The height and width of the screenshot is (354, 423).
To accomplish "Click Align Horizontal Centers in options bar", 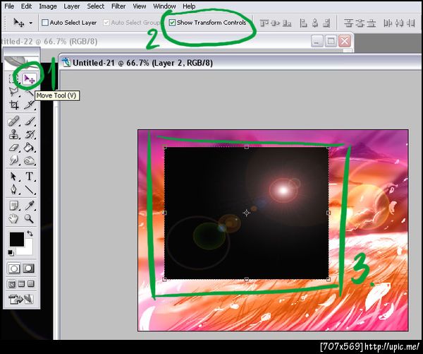I will pos(315,23).
